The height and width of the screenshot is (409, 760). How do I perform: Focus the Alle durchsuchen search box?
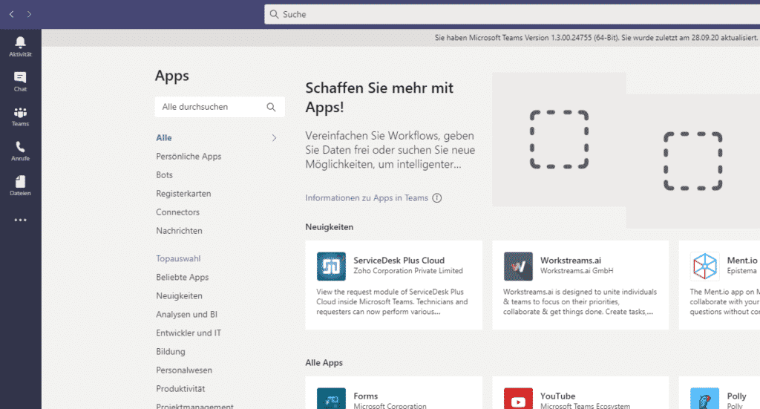pos(220,107)
